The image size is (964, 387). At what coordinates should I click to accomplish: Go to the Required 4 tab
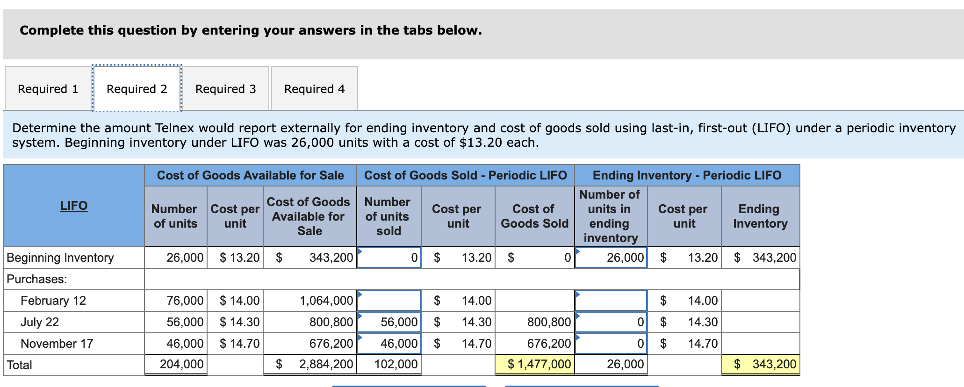pos(315,88)
